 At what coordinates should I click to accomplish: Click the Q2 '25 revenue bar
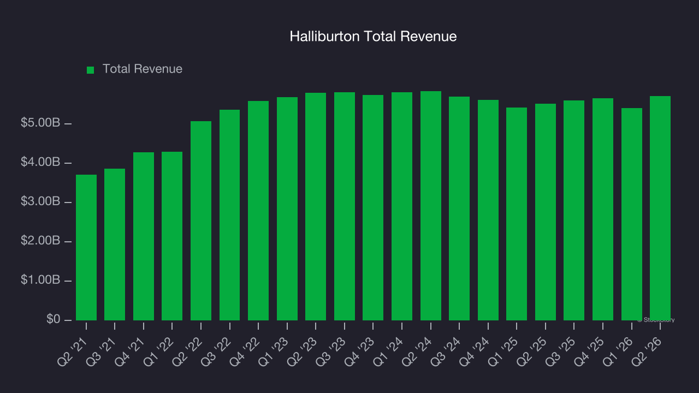click(546, 212)
